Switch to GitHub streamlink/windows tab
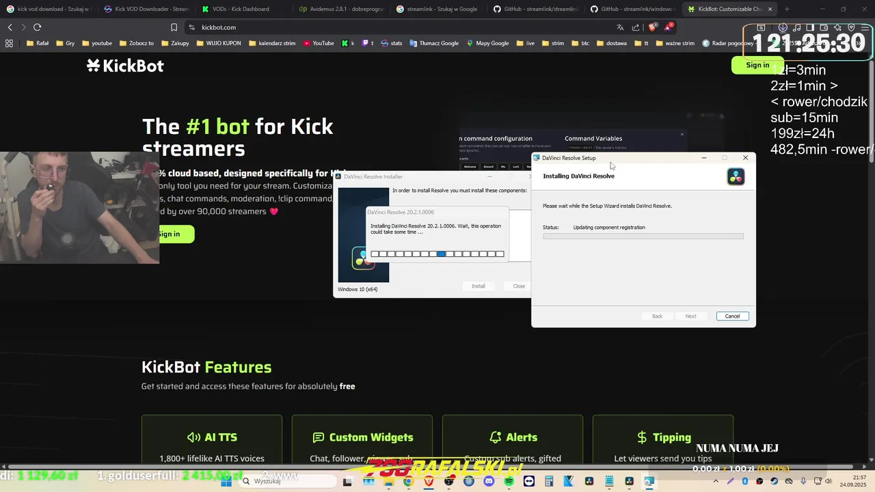The width and height of the screenshot is (875, 492). click(634, 9)
